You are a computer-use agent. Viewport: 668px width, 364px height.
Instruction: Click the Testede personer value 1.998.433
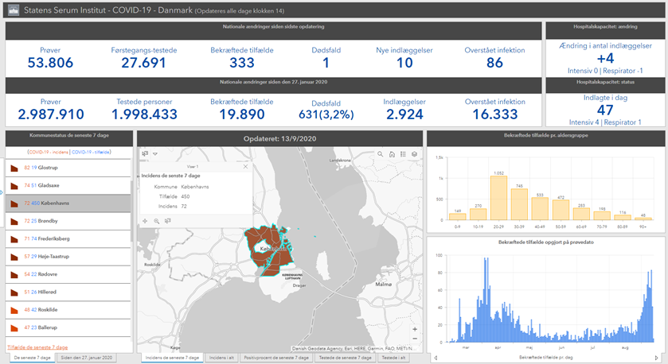[x=144, y=114]
